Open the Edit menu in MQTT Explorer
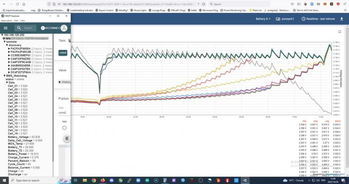Image resolution: width=349 pixels, height=184 pixels. pyautogui.click(x=16, y=21)
